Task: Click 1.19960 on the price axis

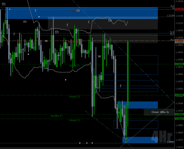Action: tap(180, 74)
